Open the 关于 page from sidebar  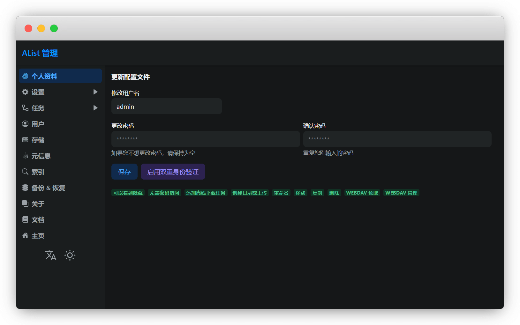coord(38,203)
